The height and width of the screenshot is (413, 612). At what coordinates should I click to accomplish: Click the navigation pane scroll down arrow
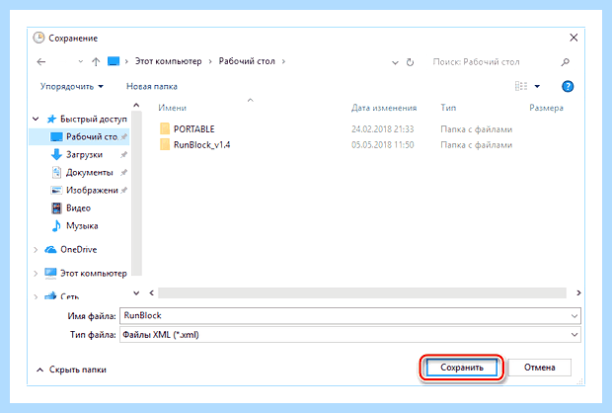[136, 292]
